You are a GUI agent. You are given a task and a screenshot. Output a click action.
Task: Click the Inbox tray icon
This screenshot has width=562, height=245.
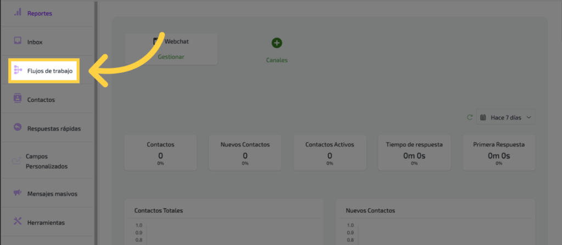(17, 41)
